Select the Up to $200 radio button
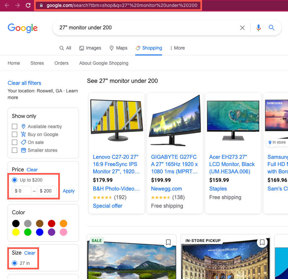 (15, 180)
